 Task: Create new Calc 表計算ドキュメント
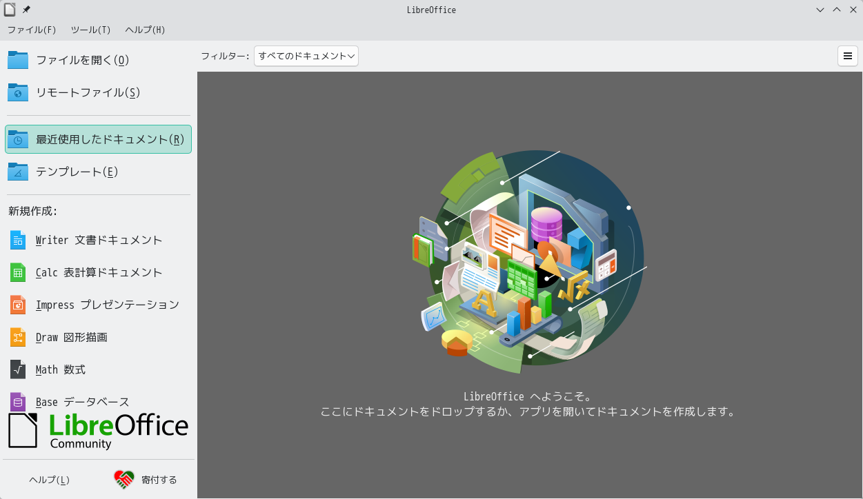(98, 272)
